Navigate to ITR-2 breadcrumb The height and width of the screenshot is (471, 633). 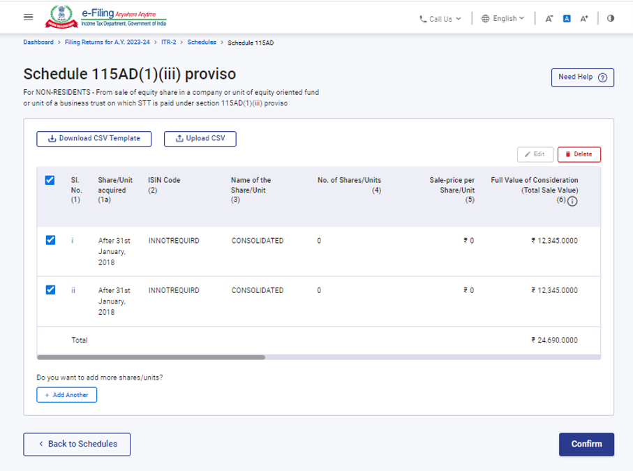coord(167,42)
